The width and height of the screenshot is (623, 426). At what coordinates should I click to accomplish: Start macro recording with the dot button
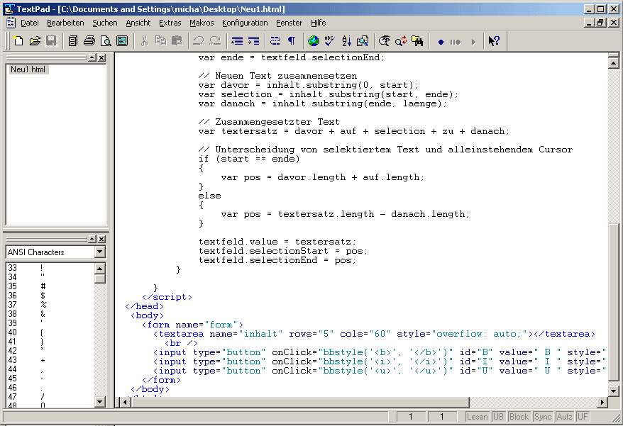tap(441, 42)
